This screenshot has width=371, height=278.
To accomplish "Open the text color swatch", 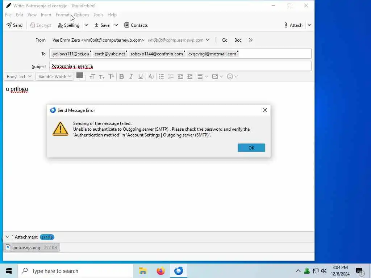I will pyautogui.click(x=80, y=76).
